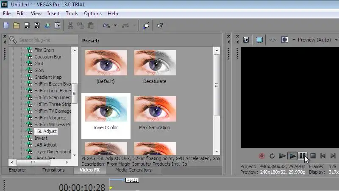Expand split screen view options arrow
The image size is (339, 191).
(294, 40)
